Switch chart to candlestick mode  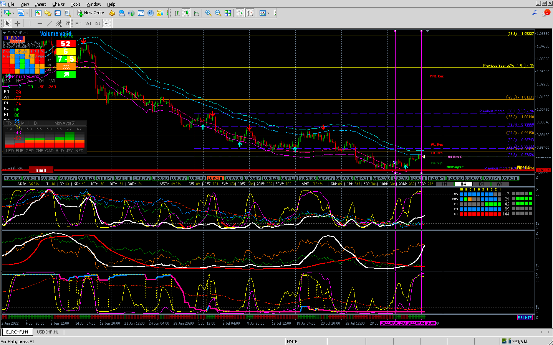186,13
